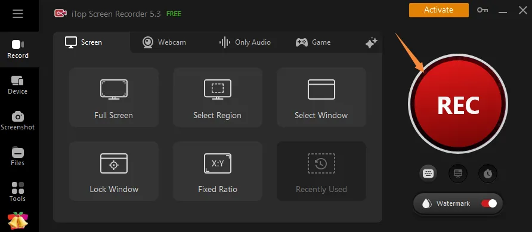This screenshot has width=532, height=232.
Task: Switch to the Webcam tab
Action: pos(164,42)
